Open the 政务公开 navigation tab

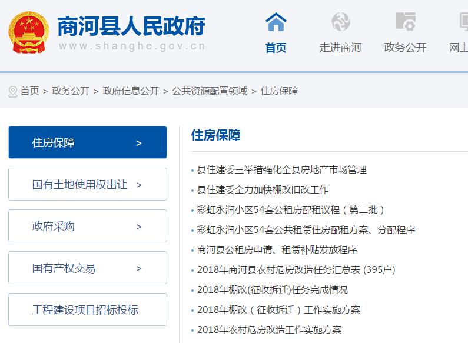(405, 48)
